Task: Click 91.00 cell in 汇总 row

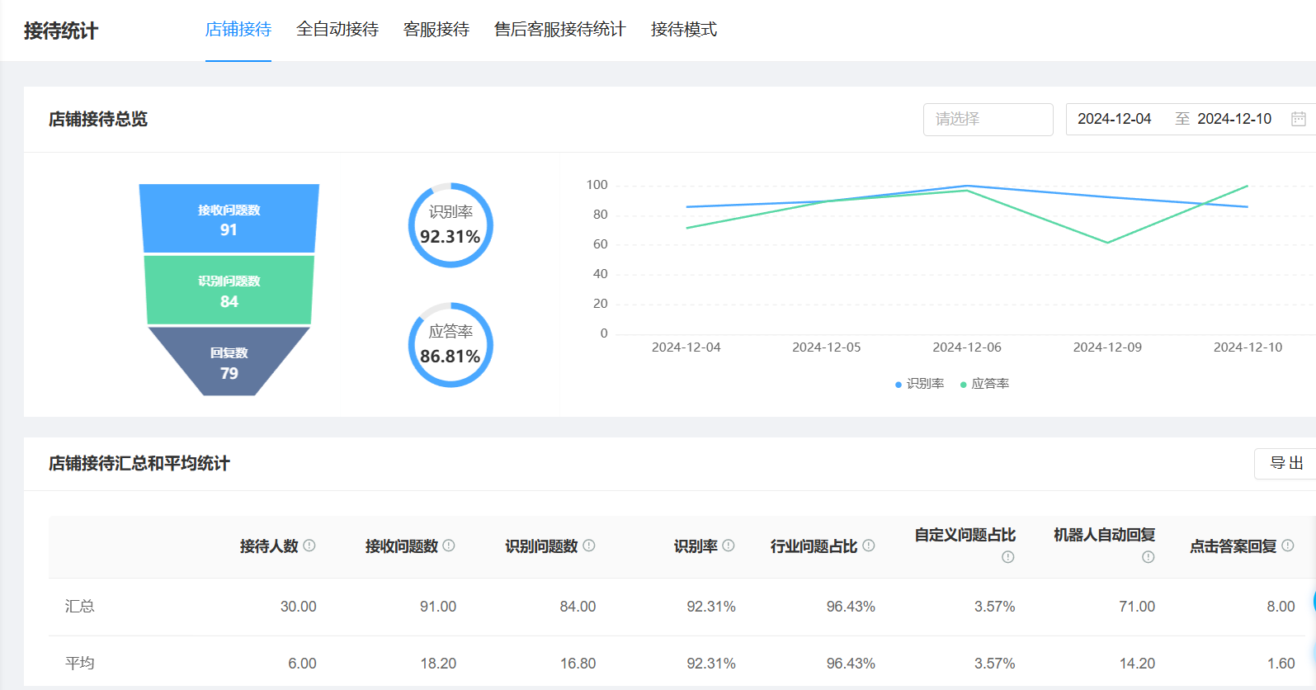Action: [x=438, y=607]
